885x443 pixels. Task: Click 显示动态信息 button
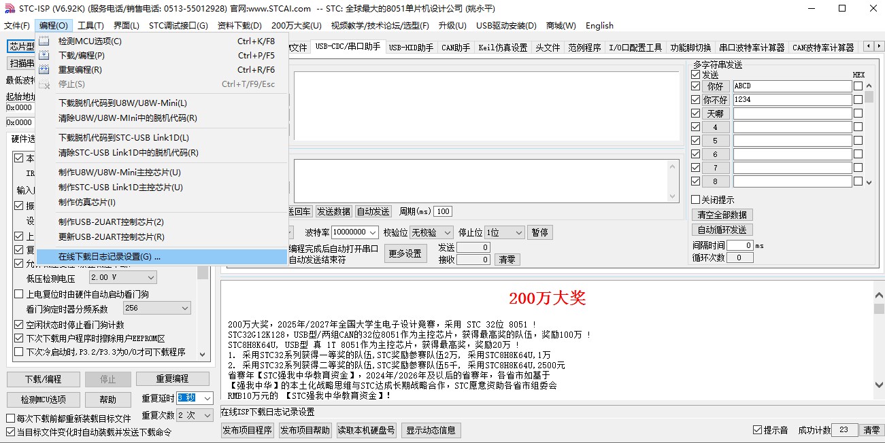[x=431, y=430]
